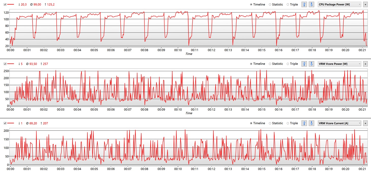Click red line swatch of VRM Vcore Power

(x=11, y=64)
